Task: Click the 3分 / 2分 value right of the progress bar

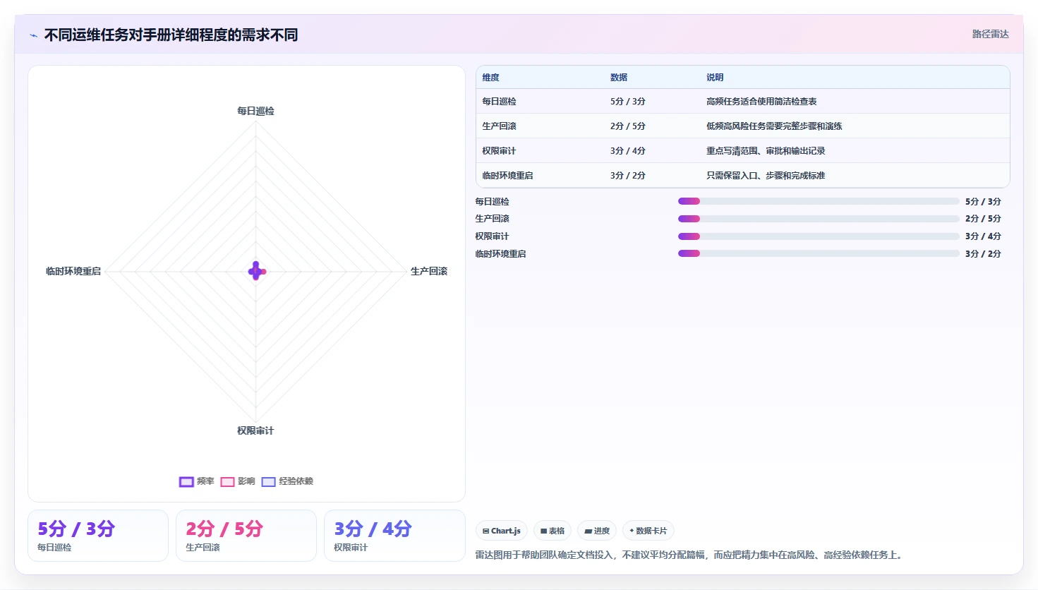Action: (983, 254)
